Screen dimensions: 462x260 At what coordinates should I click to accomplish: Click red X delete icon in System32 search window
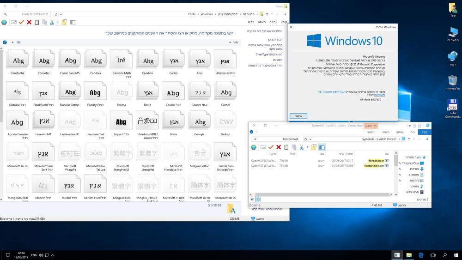(x=279, y=147)
